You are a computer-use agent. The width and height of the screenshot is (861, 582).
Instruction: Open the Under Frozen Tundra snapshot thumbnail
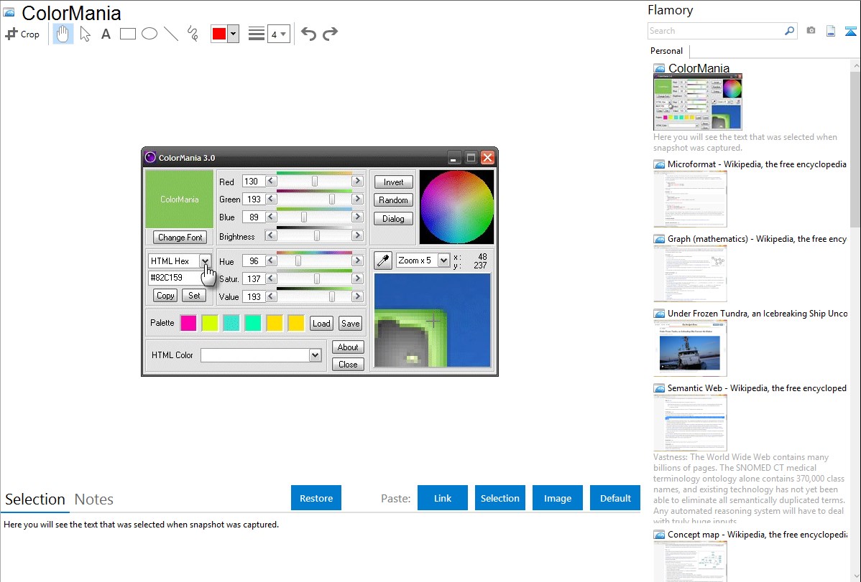pos(690,349)
